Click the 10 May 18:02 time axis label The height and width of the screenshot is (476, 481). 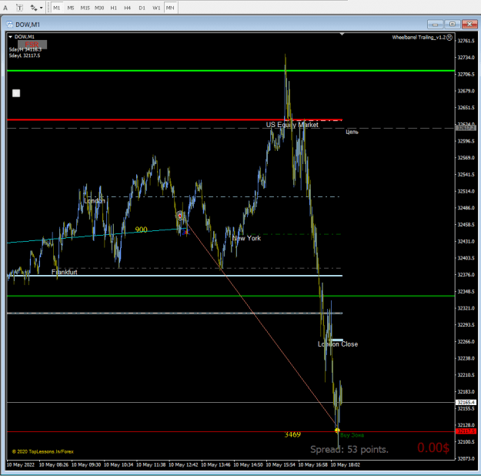(345, 465)
